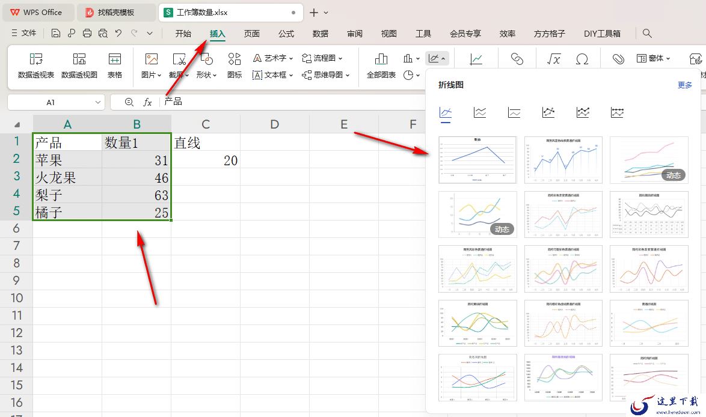
Task: Expand the quick access toolbar chevron
Action: pyautogui.click(x=150, y=33)
